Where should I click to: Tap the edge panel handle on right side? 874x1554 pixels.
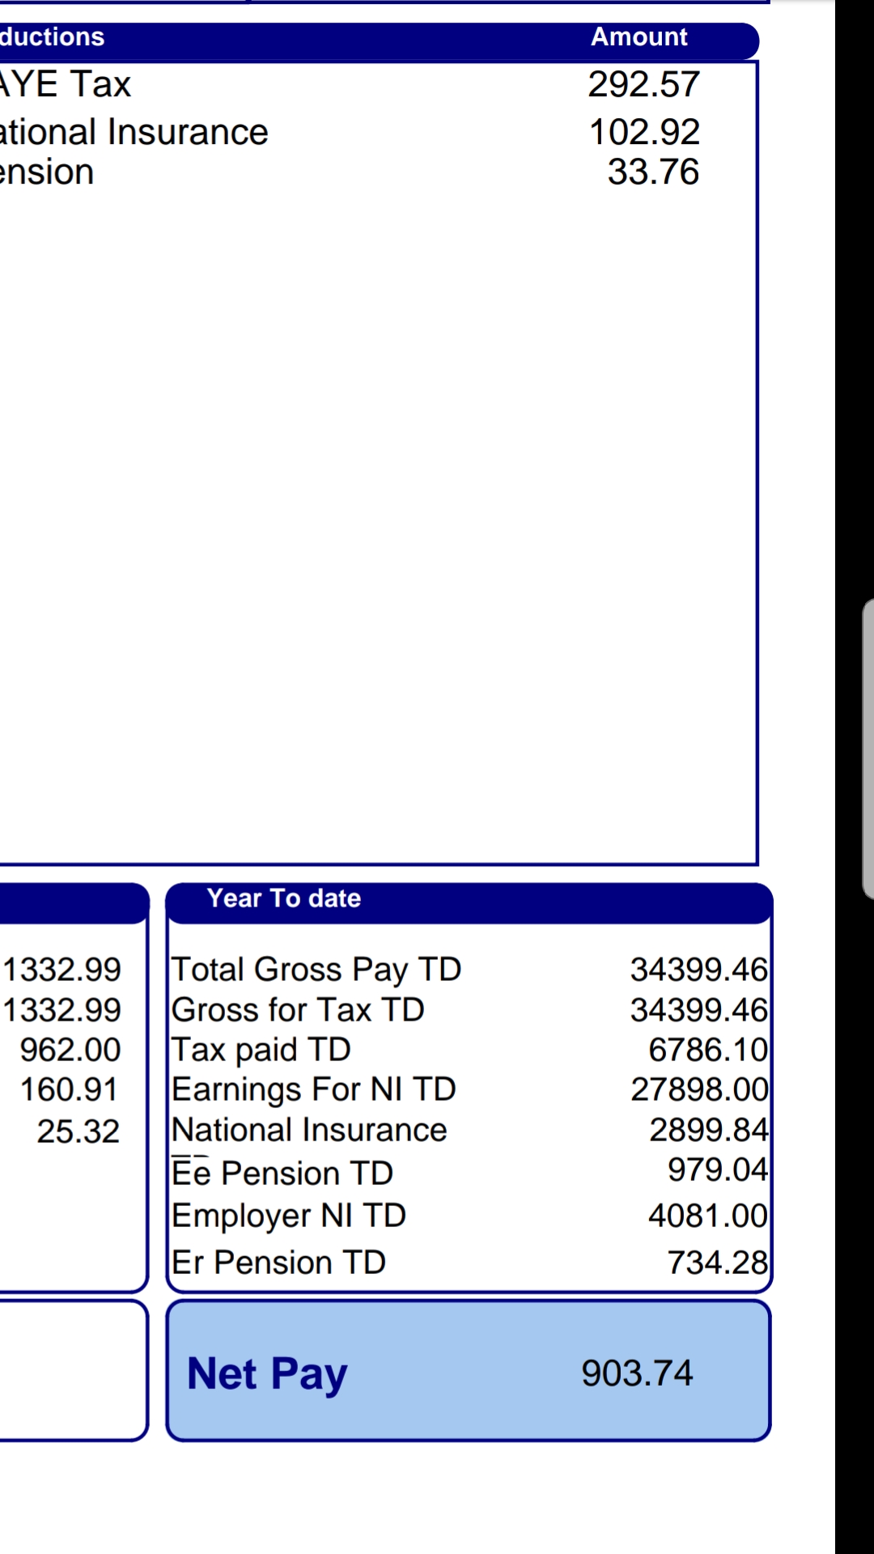click(x=868, y=749)
